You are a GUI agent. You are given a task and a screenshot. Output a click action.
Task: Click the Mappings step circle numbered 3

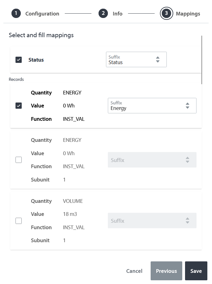166,13
